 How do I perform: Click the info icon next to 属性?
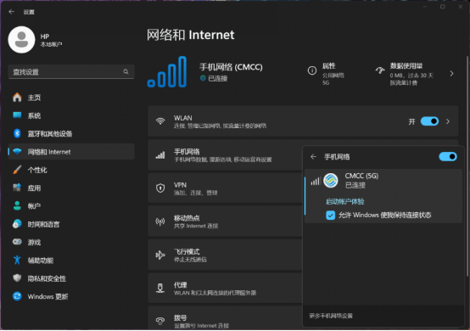(x=312, y=70)
